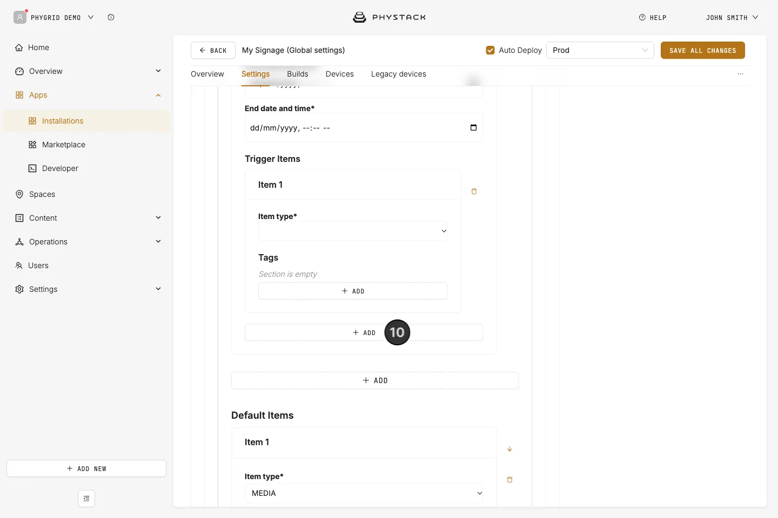This screenshot has width=778, height=518.
Task: Expand the John Smith user menu
Action: (x=732, y=17)
